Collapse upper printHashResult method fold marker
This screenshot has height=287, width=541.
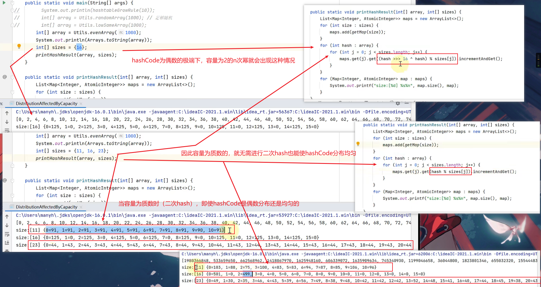[12, 77]
